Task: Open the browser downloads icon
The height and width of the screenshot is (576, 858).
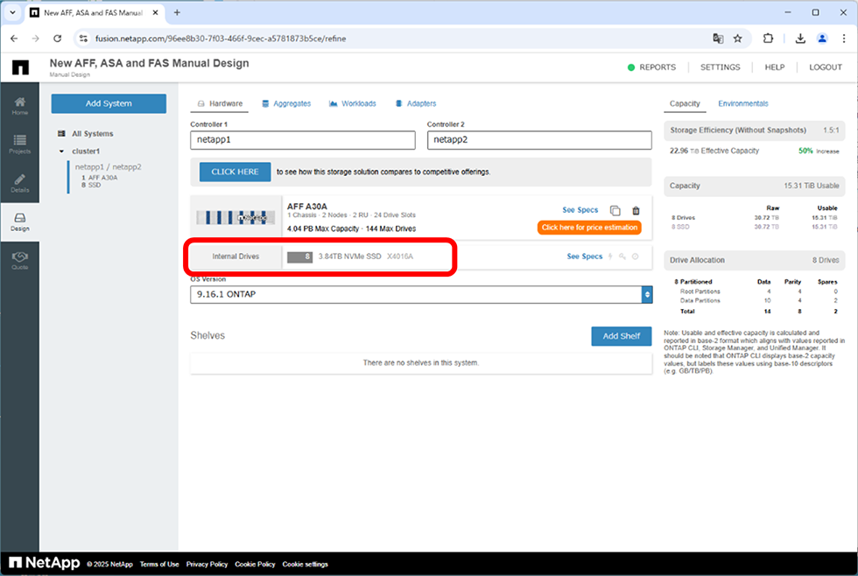Action: tap(800, 39)
